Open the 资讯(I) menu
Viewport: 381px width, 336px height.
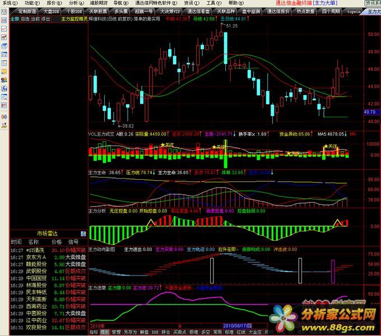coord(192,3)
